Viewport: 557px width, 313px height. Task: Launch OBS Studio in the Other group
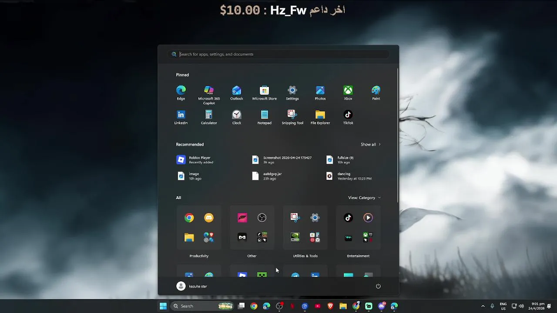[262, 218]
